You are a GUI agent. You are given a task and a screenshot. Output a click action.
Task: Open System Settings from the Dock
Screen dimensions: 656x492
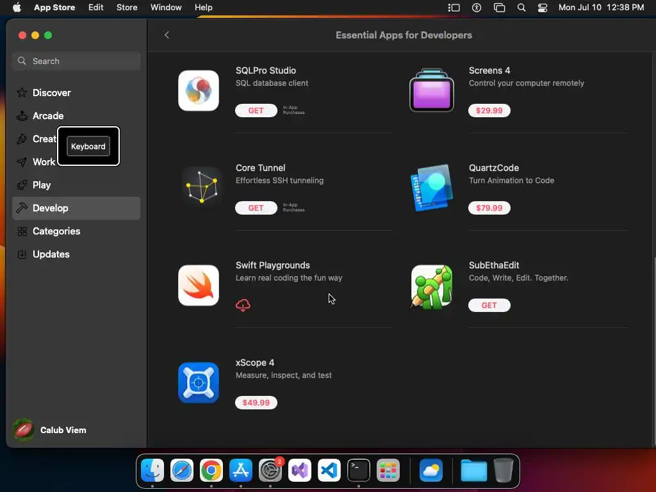point(270,470)
